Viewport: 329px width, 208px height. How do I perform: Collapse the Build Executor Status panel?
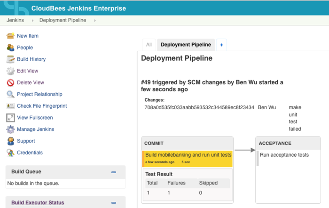click(114, 203)
